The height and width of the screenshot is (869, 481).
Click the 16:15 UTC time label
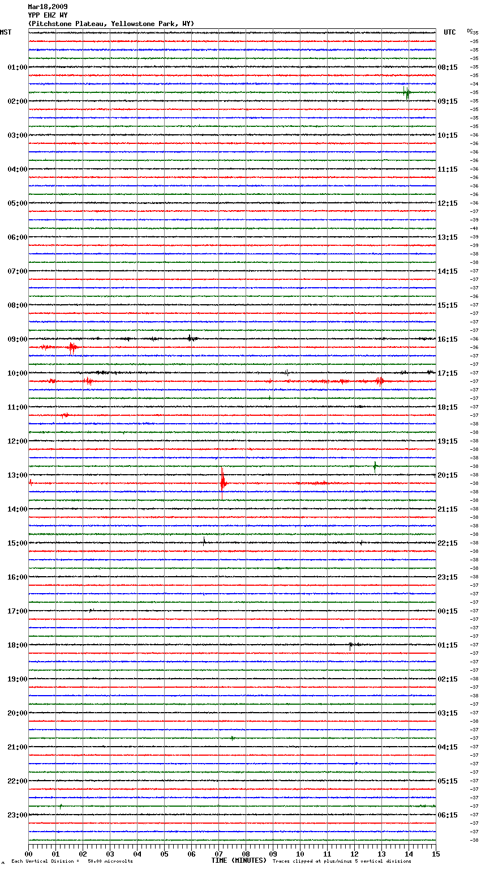[448, 339]
